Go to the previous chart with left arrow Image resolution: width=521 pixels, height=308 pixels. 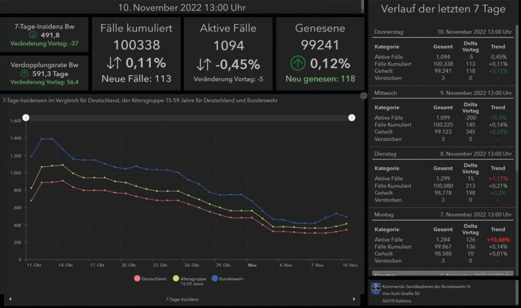click(10, 299)
